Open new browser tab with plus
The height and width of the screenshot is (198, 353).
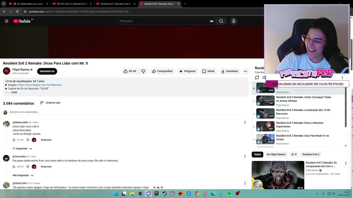185,4
